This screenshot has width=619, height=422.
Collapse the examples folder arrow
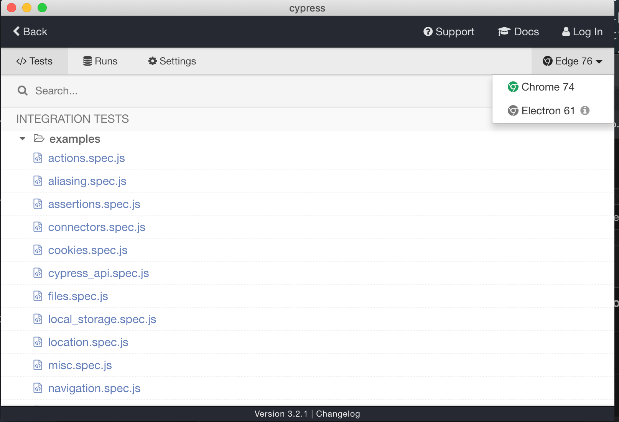(x=23, y=138)
